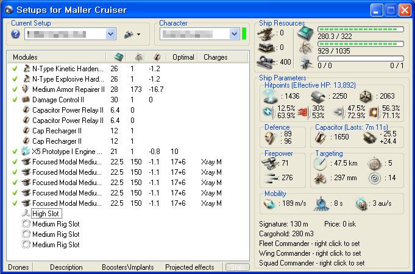415x274 pixels.
Task: Click the first Capacitor Power Relay II icon
Action: (26, 110)
